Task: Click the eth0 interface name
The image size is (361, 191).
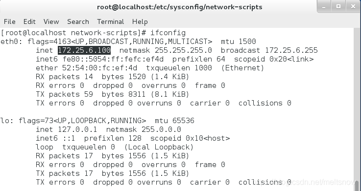Action: 9,42
